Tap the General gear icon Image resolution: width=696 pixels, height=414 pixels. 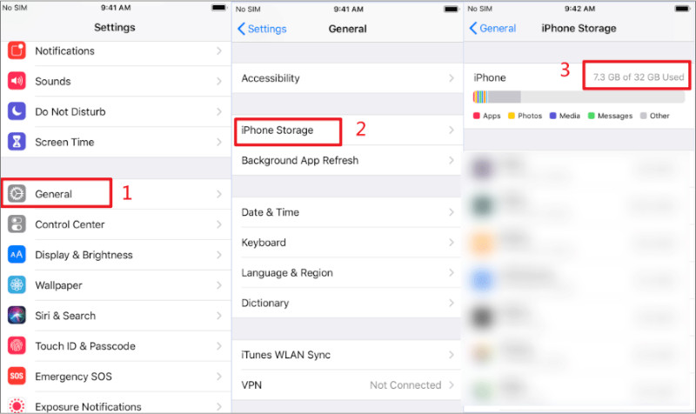pos(17,194)
